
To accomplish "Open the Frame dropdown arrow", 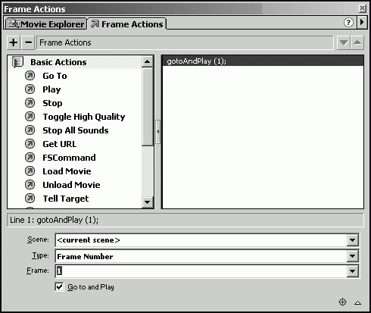I will click(353, 271).
